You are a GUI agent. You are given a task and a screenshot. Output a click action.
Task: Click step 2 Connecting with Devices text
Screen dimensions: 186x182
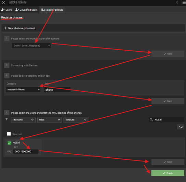point(24,65)
